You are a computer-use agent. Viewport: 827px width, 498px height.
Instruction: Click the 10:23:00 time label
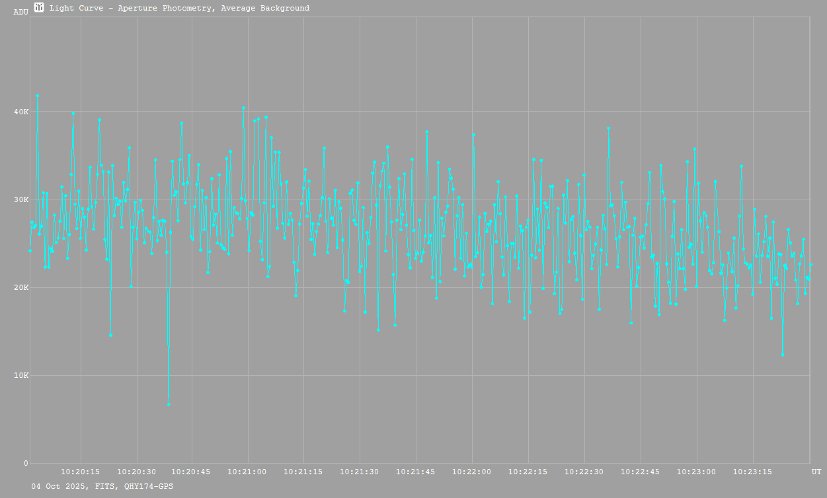[x=696, y=472]
